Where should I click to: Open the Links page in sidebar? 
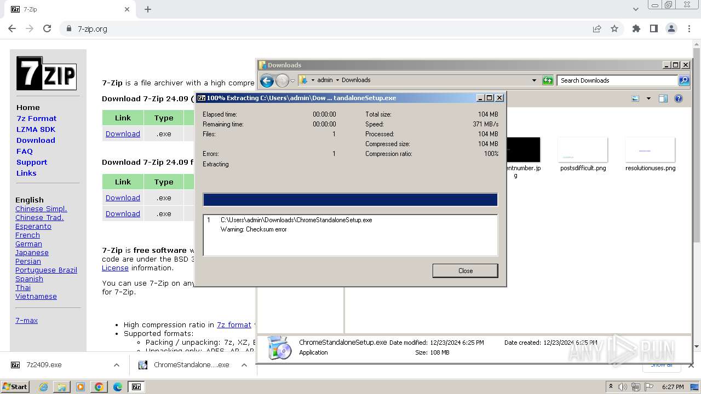[x=26, y=173]
